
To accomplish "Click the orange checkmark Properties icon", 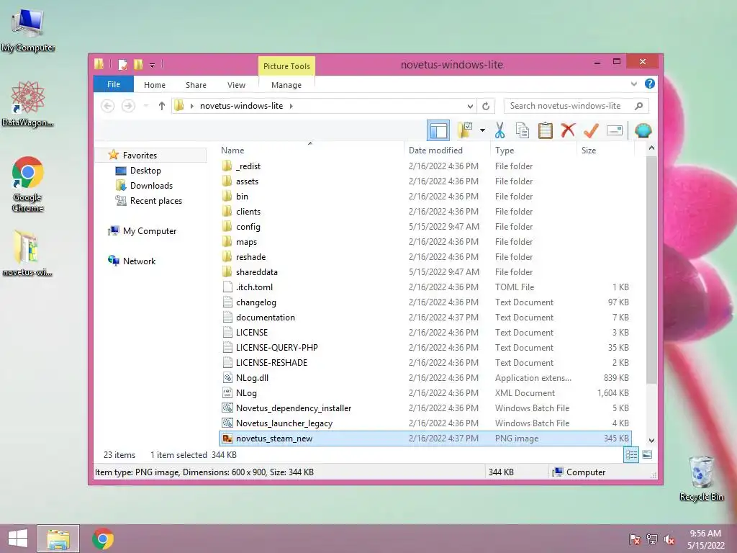I will click(x=591, y=130).
